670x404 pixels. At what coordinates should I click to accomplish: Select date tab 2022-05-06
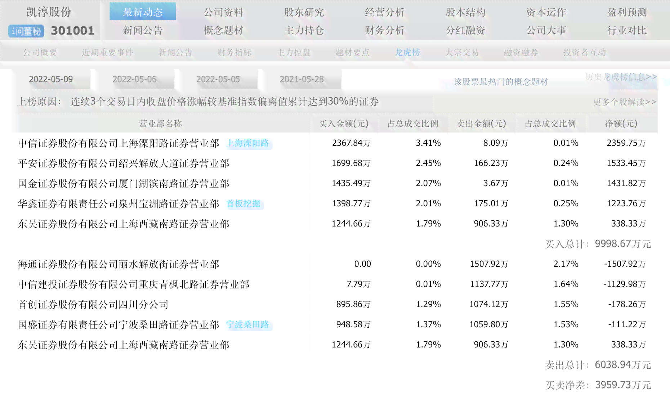coord(134,79)
